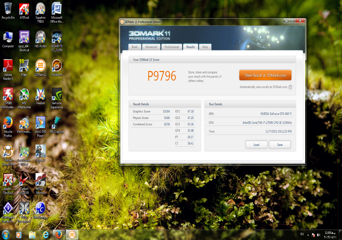Launch Crysis 2 desktop icon

coord(41,154)
